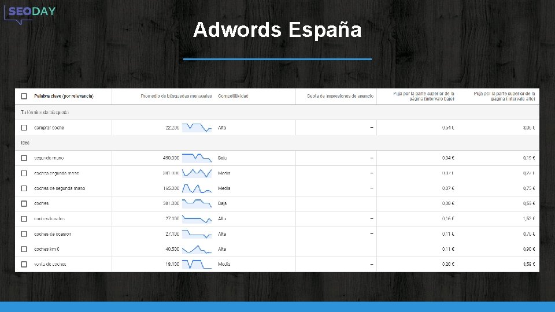Screen dimensions: 555x312
Task: Select the segunda mano keyword checkbox
Action: point(24,158)
